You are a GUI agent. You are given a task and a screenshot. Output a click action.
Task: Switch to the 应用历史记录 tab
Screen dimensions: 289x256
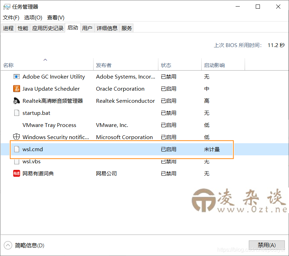coord(48,28)
